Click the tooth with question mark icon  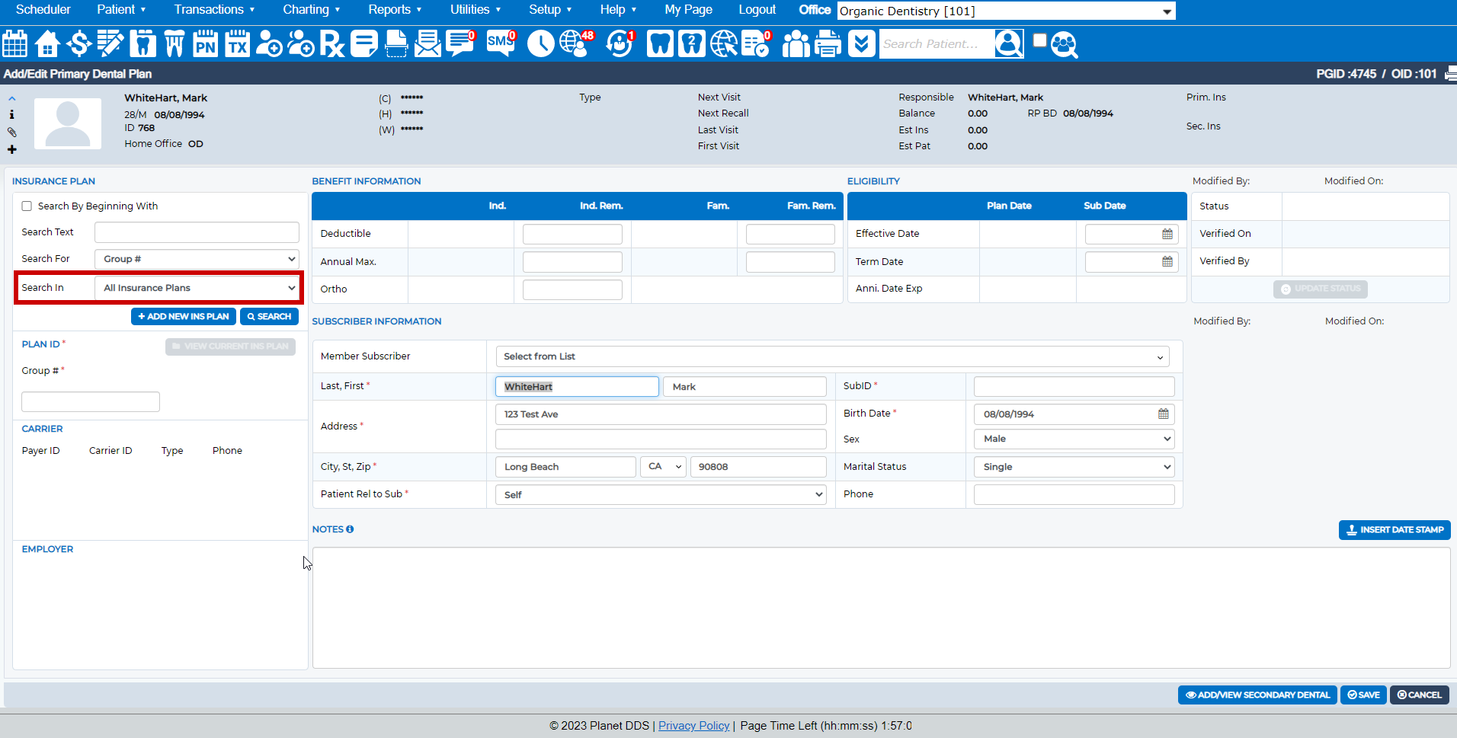[691, 43]
